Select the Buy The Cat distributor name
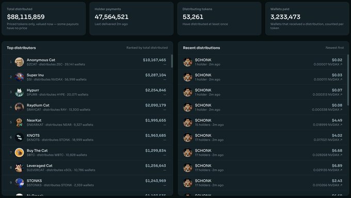The width and height of the screenshot is (351, 198). coord(37,151)
